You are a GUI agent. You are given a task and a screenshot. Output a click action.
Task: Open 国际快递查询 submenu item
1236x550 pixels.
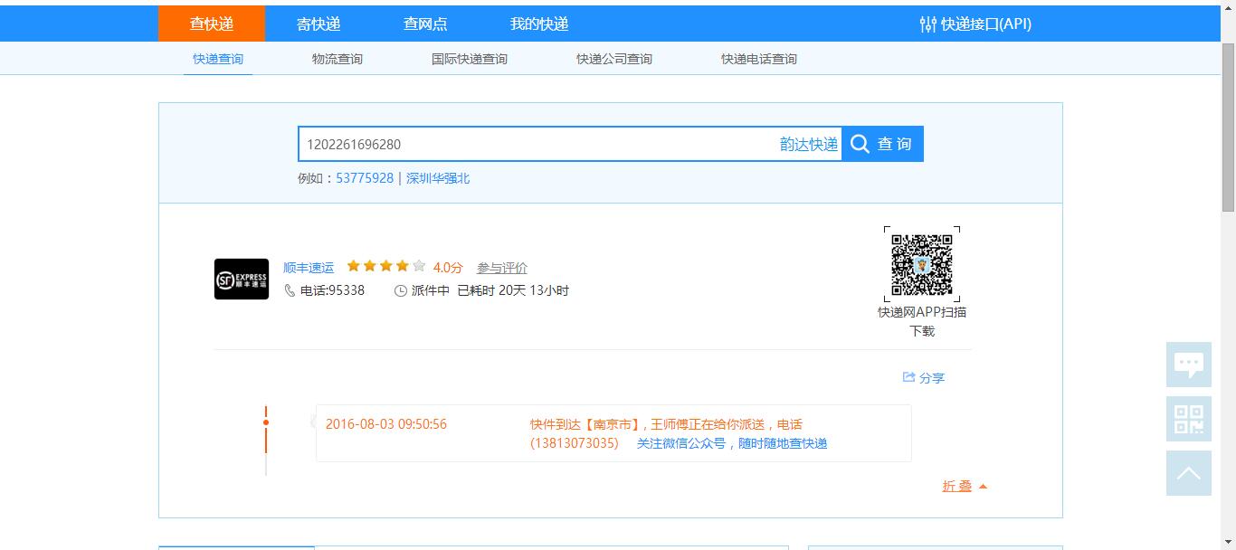tap(470, 59)
